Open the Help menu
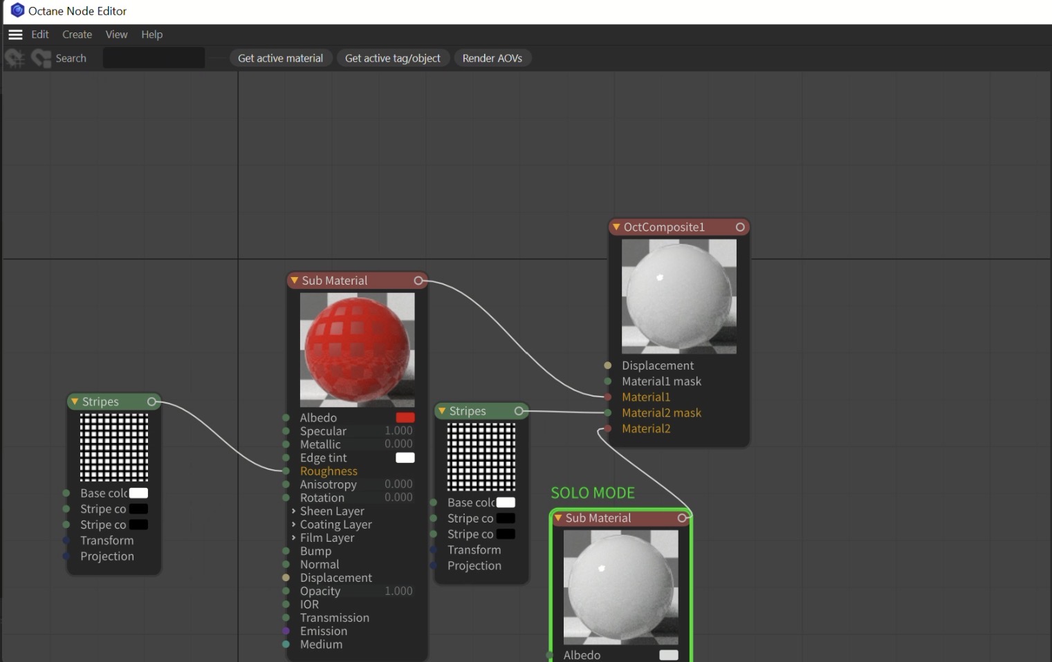This screenshot has height=662, width=1052. [152, 35]
